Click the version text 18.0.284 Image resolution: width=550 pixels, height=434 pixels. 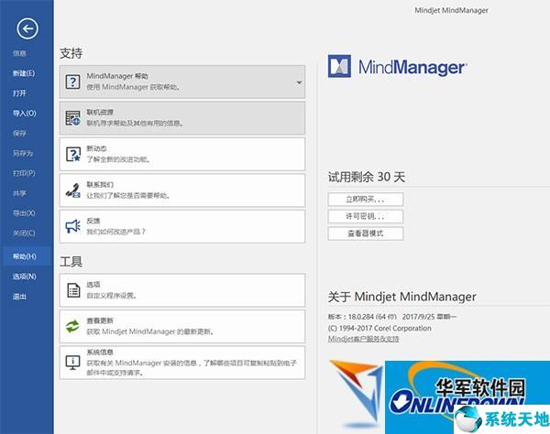pyautogui.click(x=361, y=317)
